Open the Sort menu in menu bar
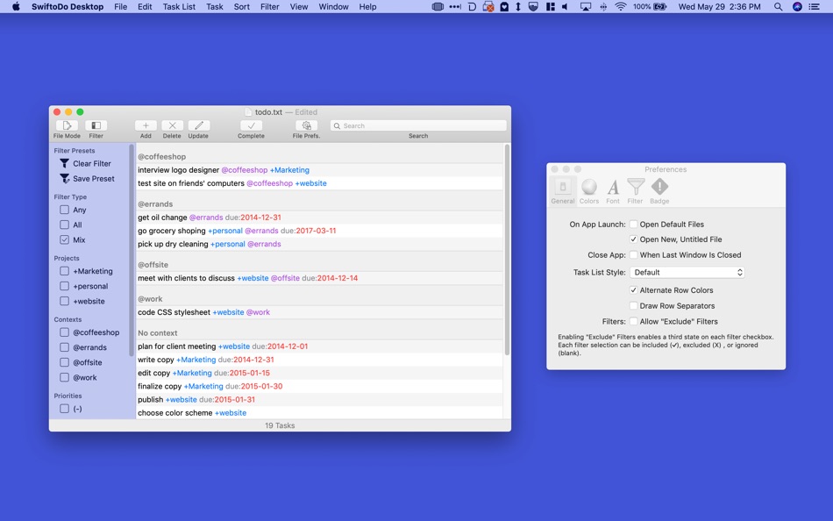Viewport: 833px width, 521px height. (241, 7)
